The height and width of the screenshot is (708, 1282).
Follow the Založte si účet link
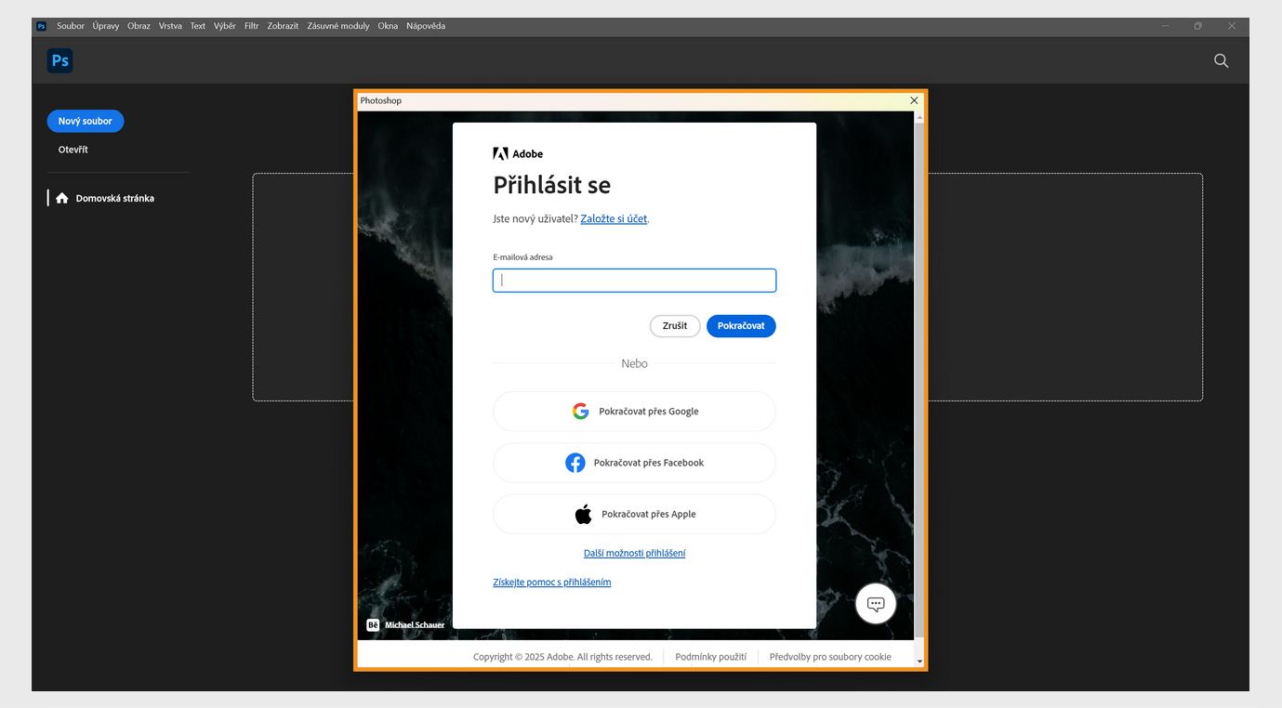pyautogui.click(x=613, y=218)
